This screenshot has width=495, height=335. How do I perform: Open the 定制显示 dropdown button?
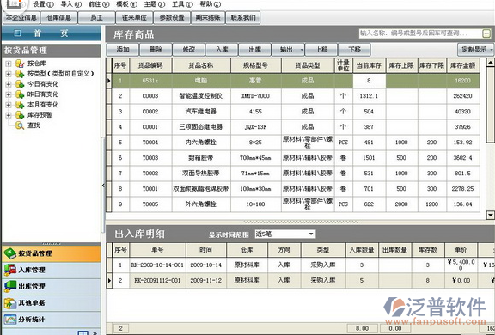[475, 50]
